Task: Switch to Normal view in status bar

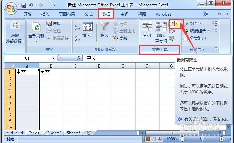Action: [148, 139]
